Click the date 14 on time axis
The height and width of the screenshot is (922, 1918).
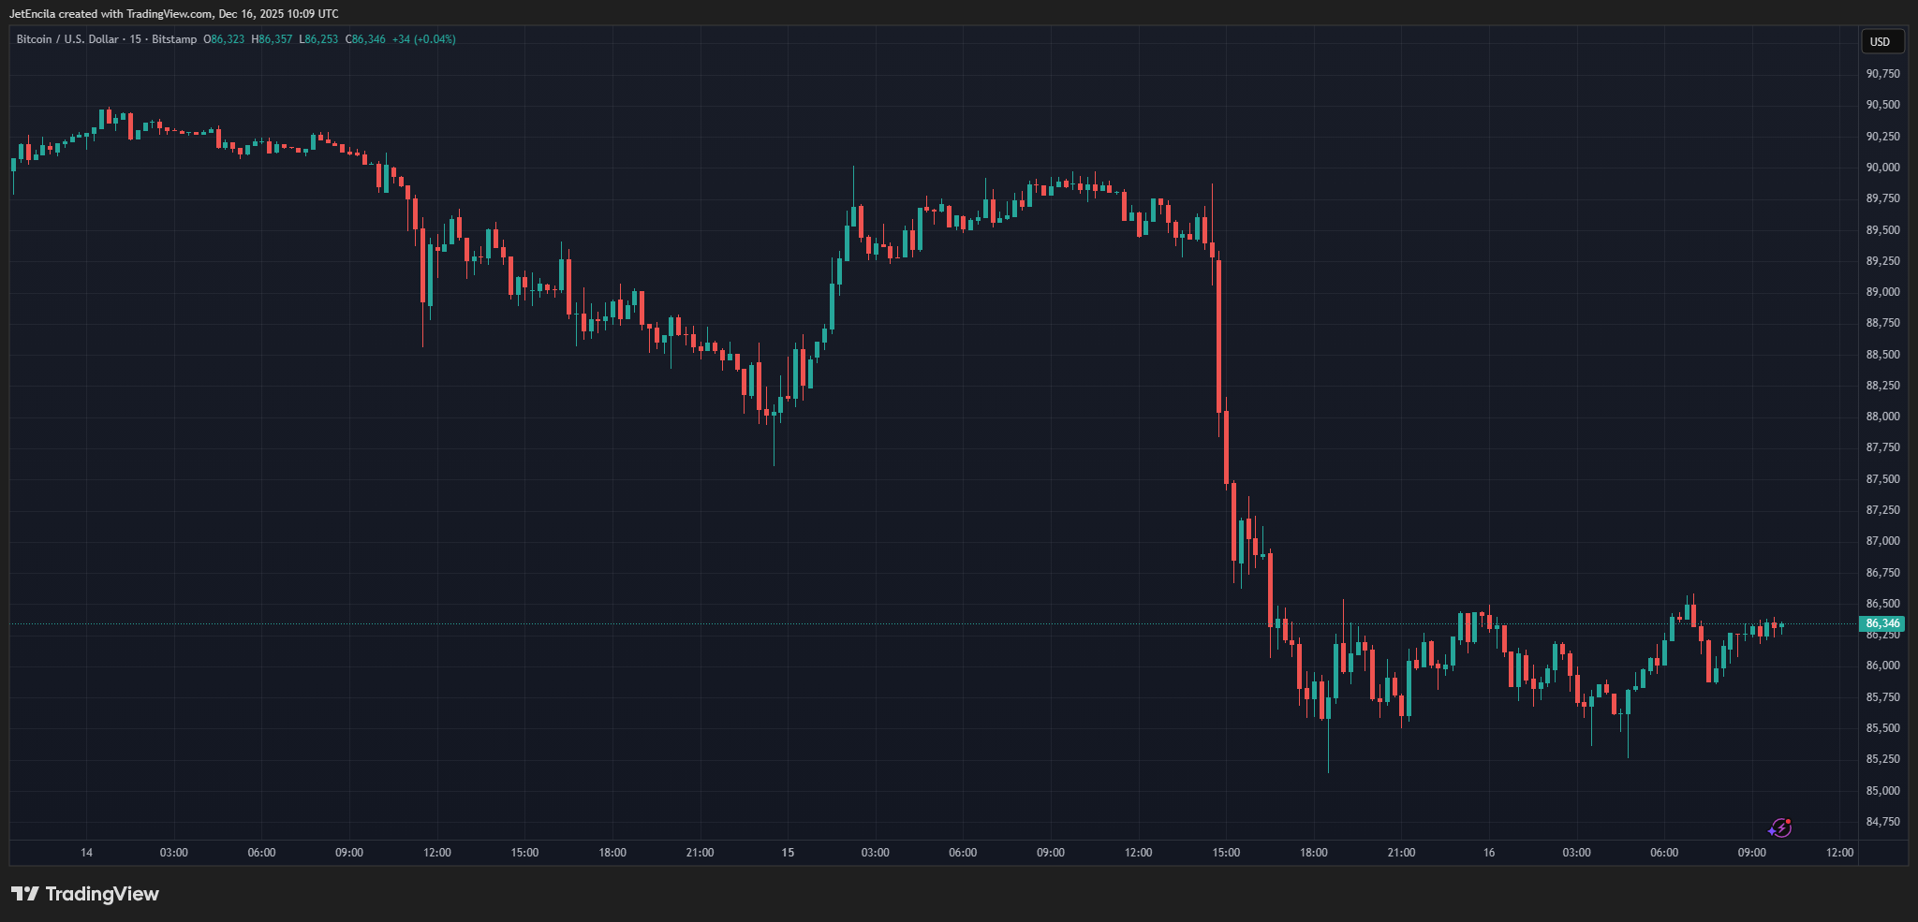[86, 853]
